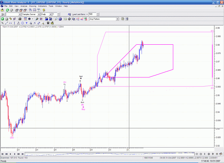Select the blue text T tool
This screenshot has width=224, height=163.
coord(27,23)
